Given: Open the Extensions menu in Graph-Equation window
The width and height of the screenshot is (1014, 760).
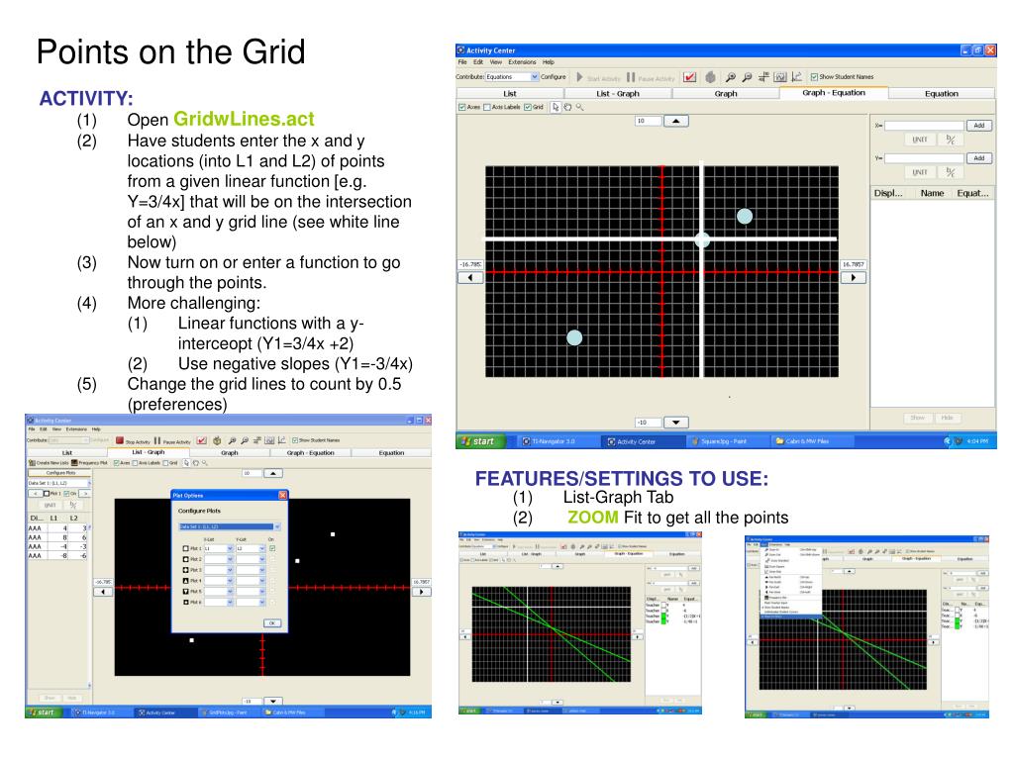Looking at the screenshot, I should pyautogui.click(x=522, y=62).
